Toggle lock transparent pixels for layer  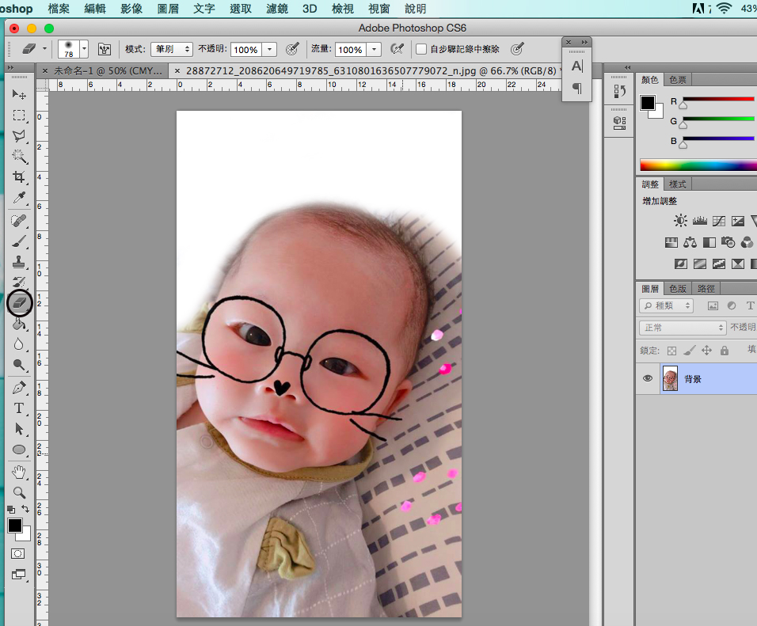(x=671, y=350)
